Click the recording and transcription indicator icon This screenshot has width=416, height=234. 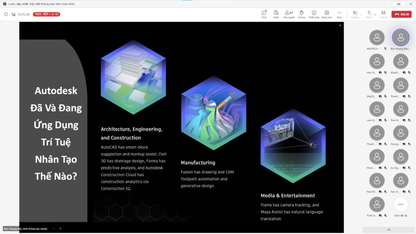click(13, 14)
